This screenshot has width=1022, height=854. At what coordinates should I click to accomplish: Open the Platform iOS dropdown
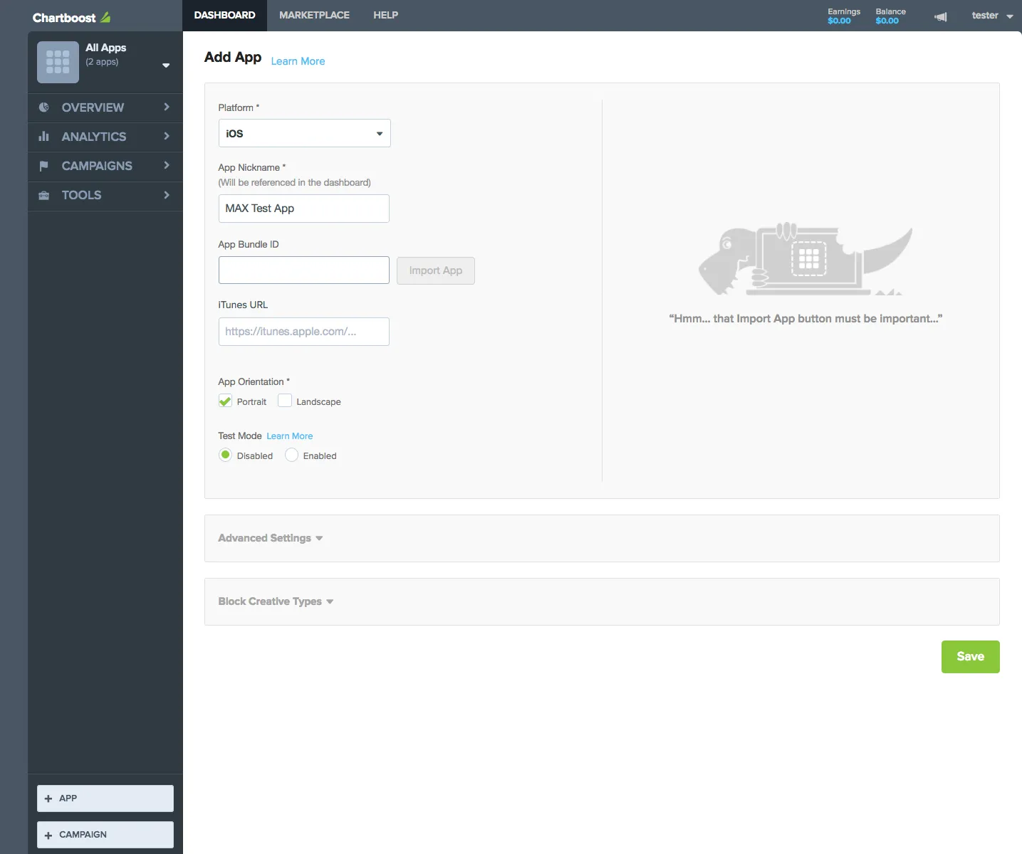coord(304,133)
